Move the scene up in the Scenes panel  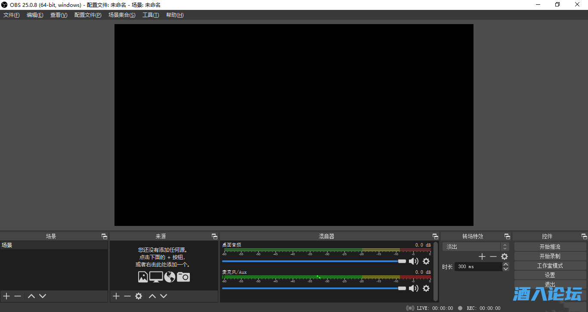point(31,296)
